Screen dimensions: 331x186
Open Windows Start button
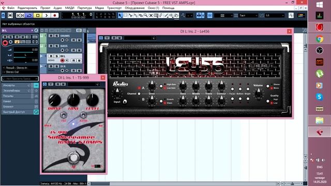[x=320, y=5]
